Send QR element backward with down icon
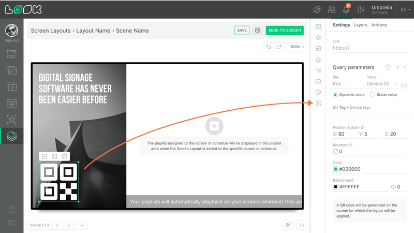The width and height of the screenshot is (414, 233). [x=45, y=156]
